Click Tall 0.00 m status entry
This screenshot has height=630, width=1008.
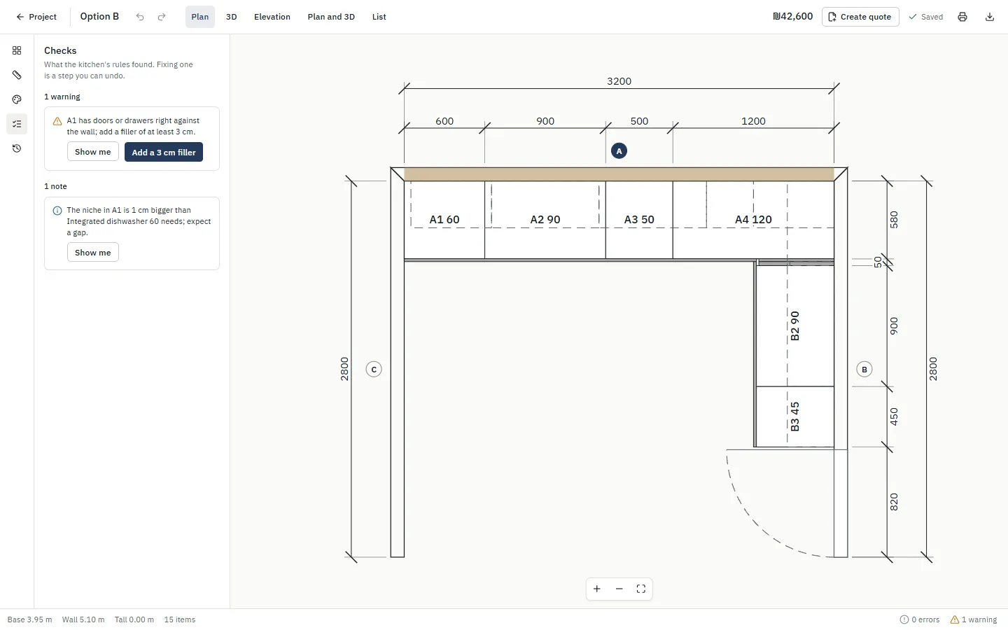[x=134, y=619]
